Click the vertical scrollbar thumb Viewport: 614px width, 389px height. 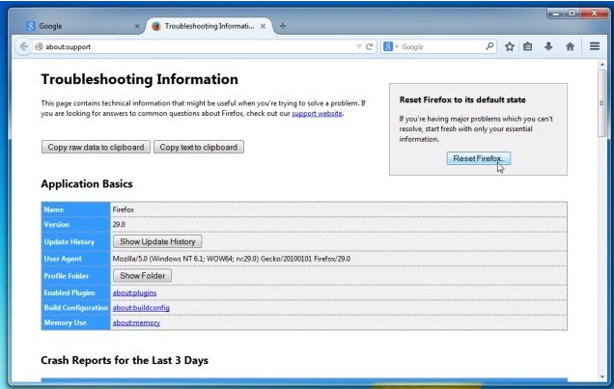click(x=602, y=103)
